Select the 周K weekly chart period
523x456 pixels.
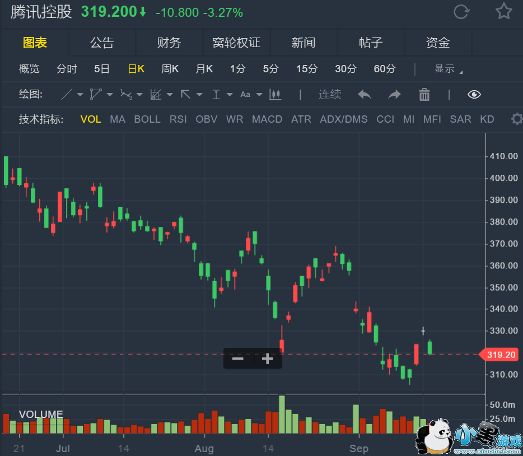170,69
